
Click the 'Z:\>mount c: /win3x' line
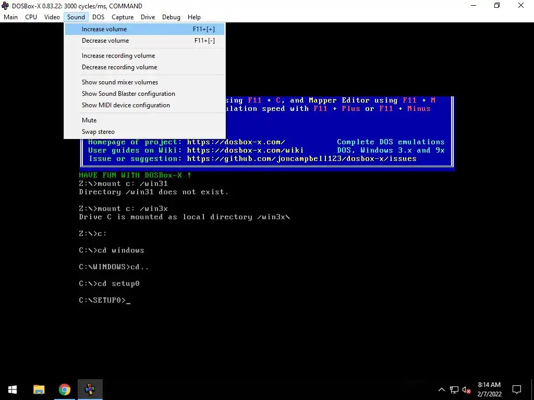pyautogui.click(x=123, y=208)
